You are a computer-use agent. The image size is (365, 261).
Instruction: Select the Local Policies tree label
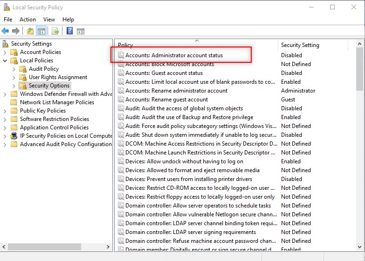pyautogui.click(x=36, y=60)
